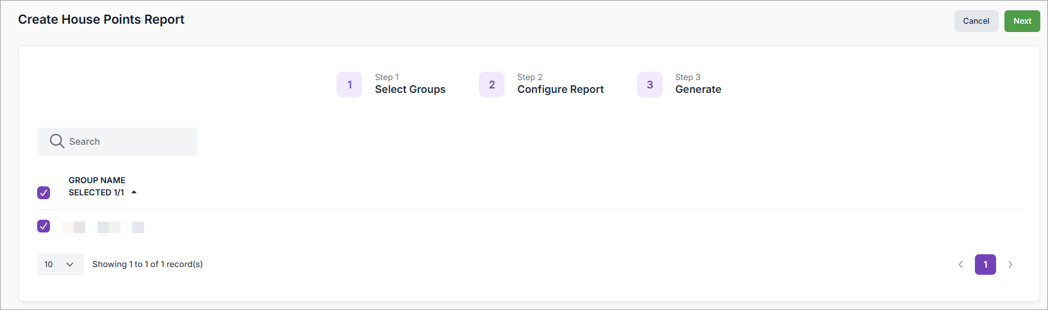Click the step 2 number badge

492,85
